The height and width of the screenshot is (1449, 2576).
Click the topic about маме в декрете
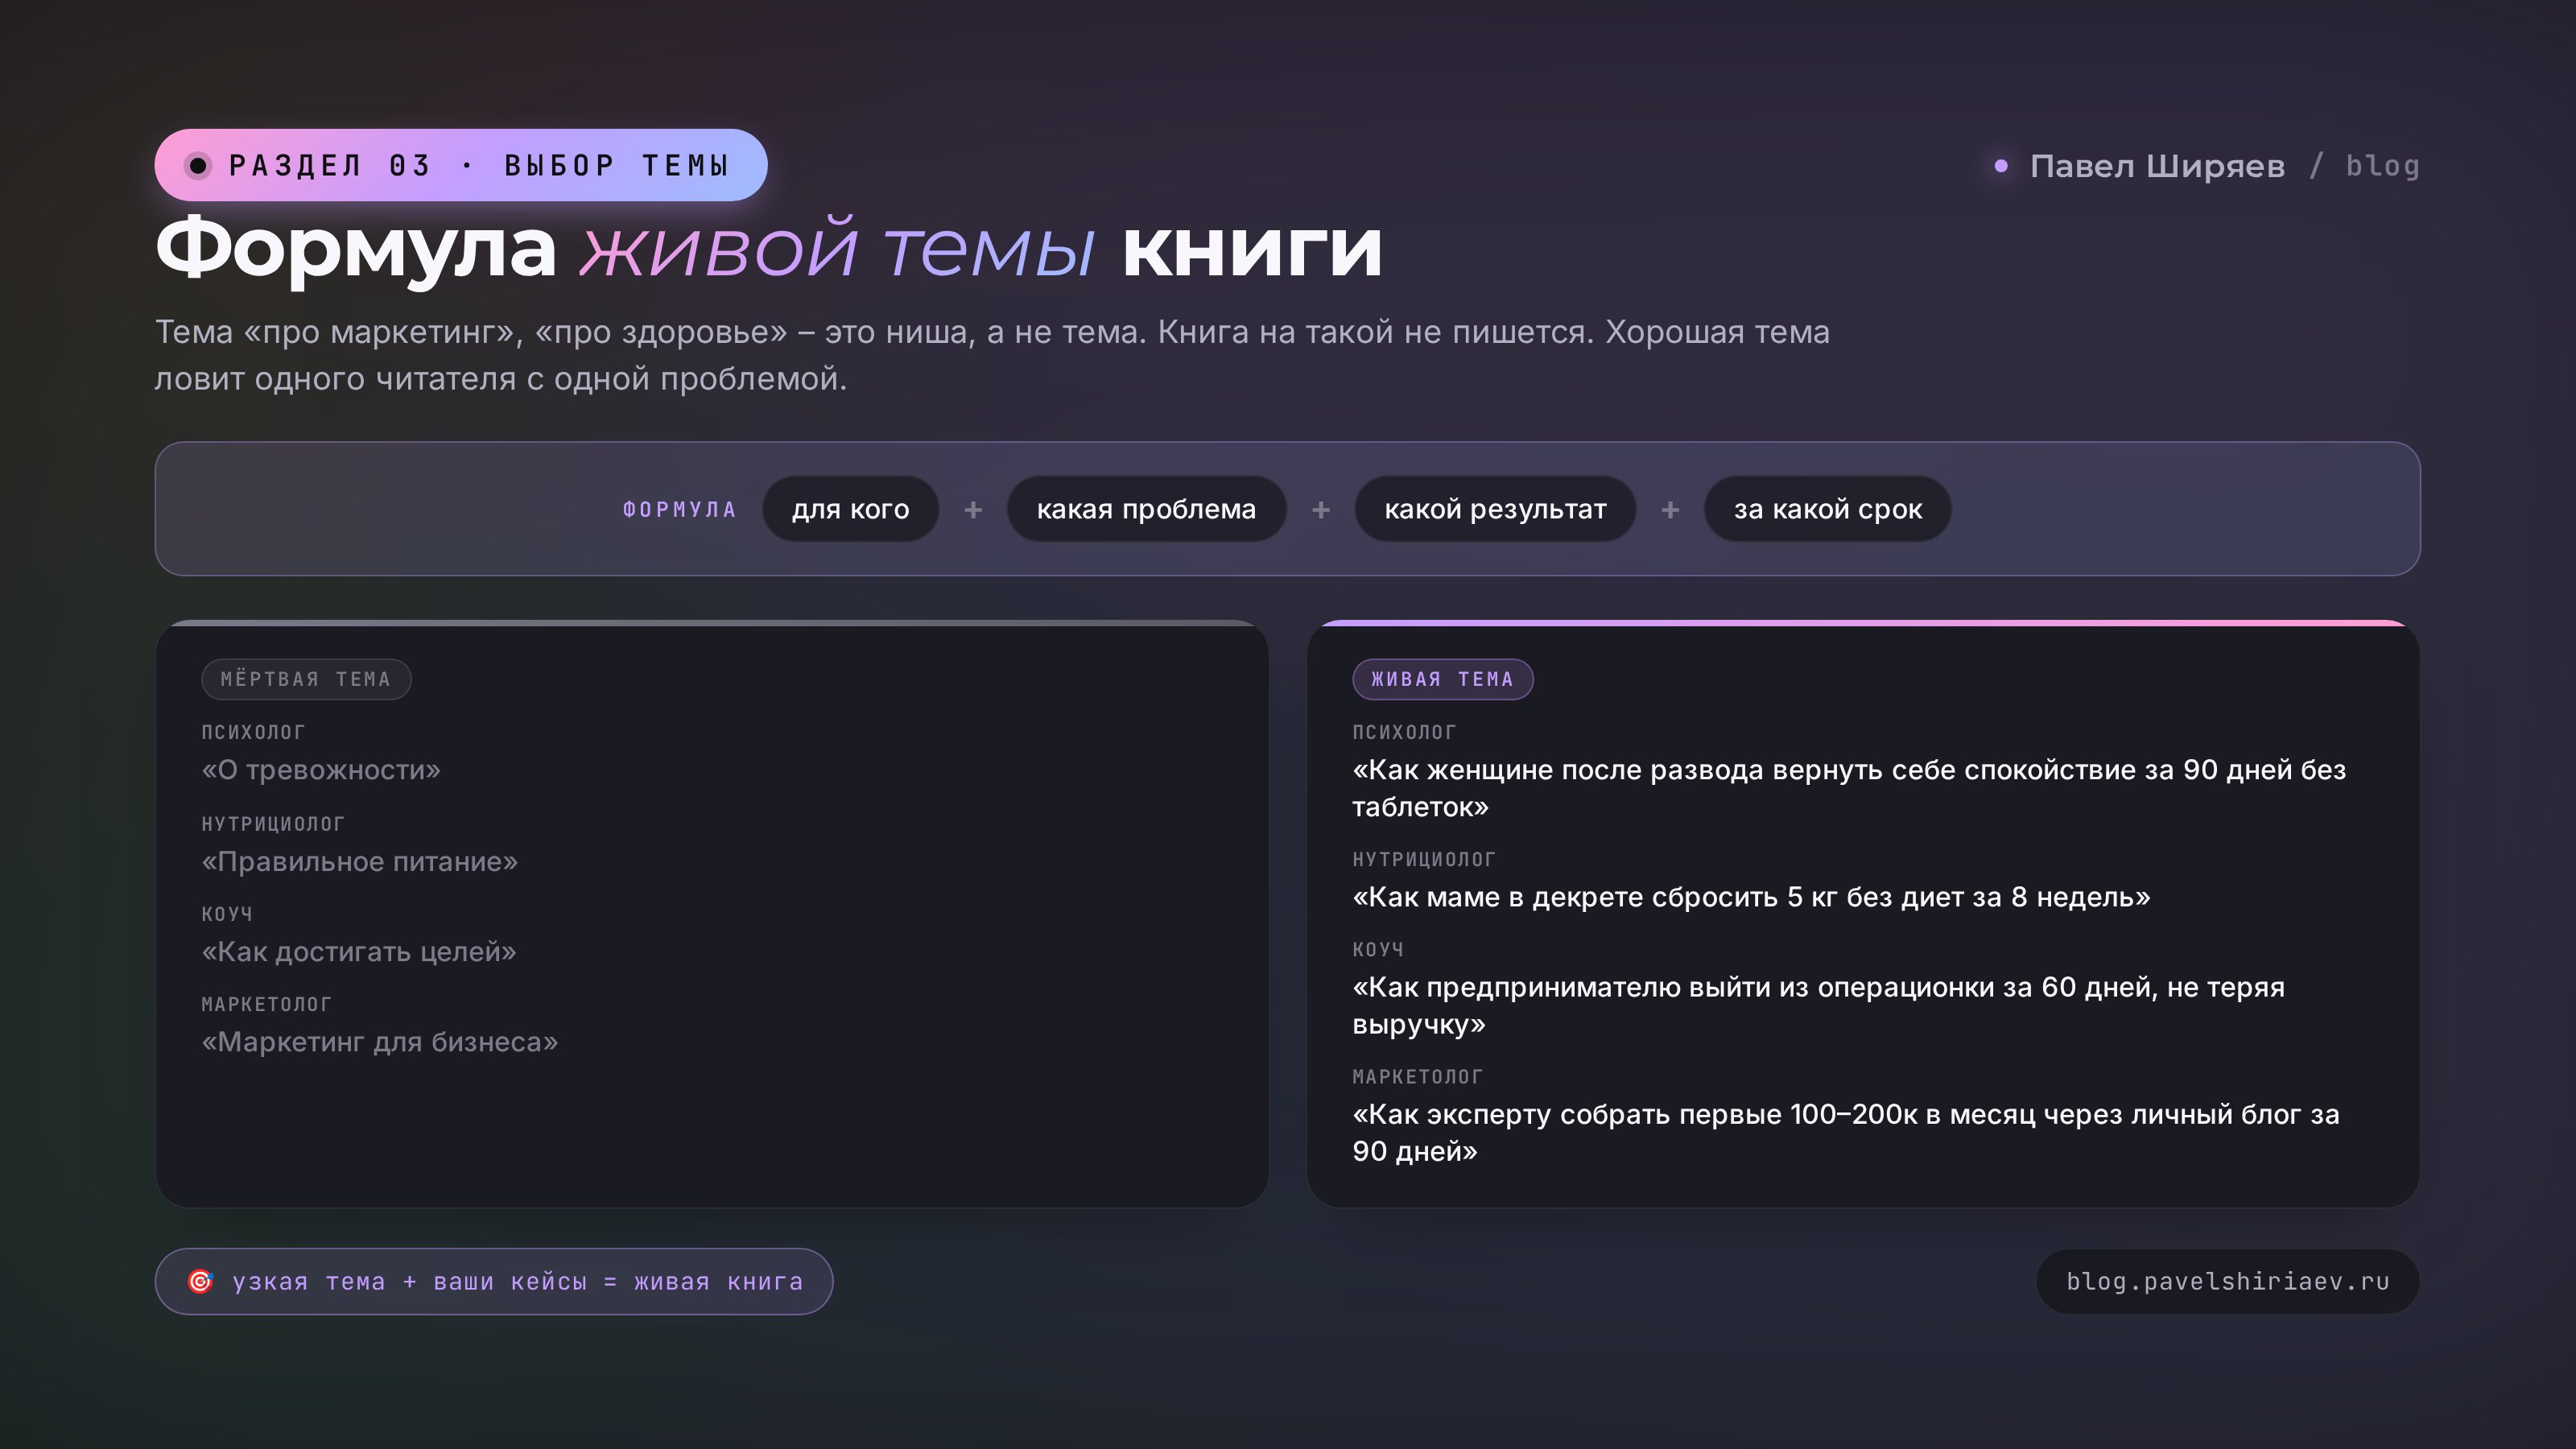(x=1751, y=897)
